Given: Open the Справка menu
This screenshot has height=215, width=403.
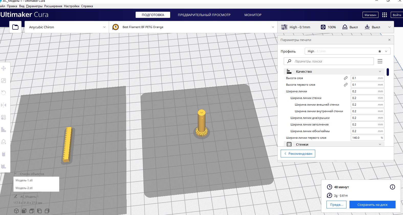Looking at the screenshot, I should click(87, 6).
